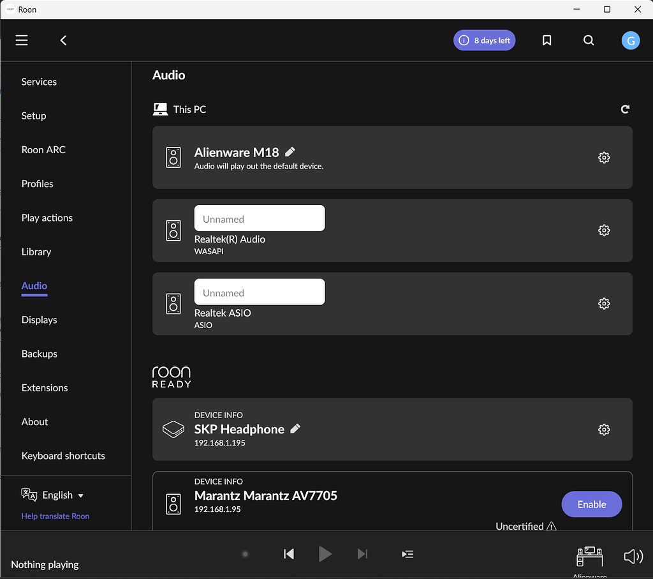Open the volume control slider
Image resolution: width=653 pixels, height=579 pixels.
(x=633, y=556)
